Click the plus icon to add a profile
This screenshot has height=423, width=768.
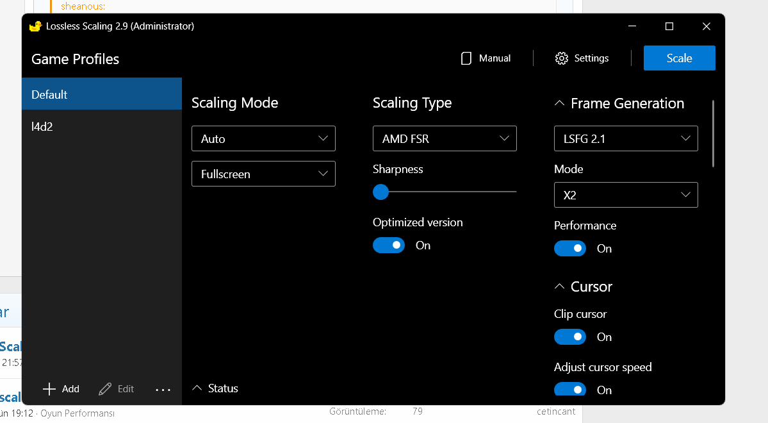[49, 389]
